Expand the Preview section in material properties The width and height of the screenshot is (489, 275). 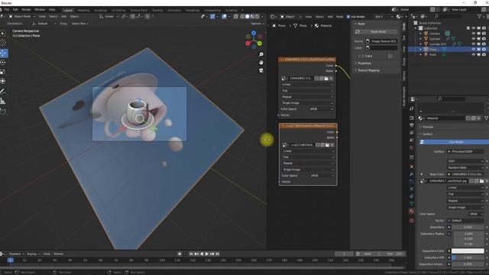point(427,127)
